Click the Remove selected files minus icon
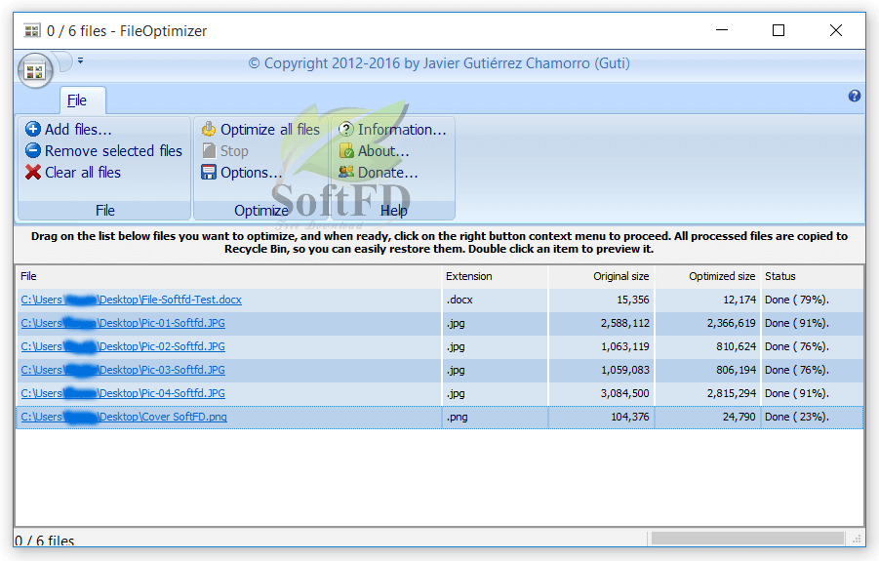The height and width of the screenshot is (561, 879). coord(33,150)
